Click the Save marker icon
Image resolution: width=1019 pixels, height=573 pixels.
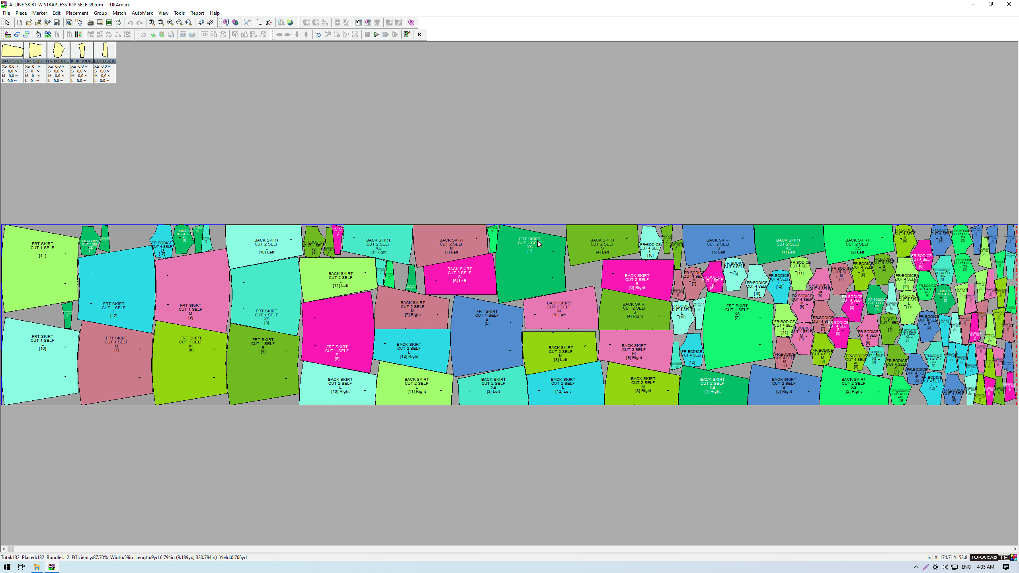[57, 23]
